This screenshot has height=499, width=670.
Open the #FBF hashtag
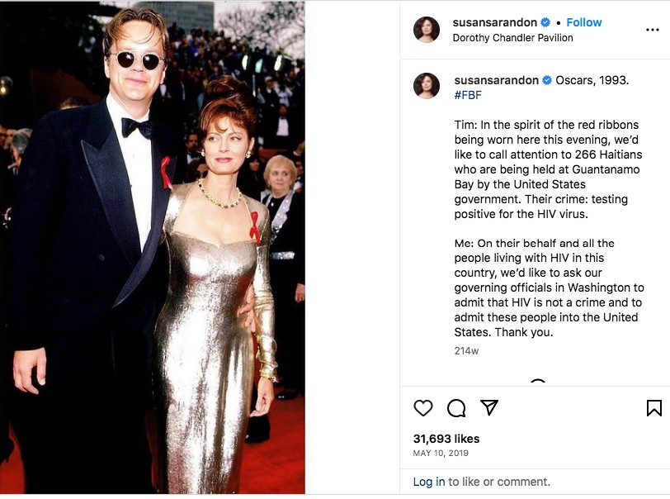click(x=468, y=95)
